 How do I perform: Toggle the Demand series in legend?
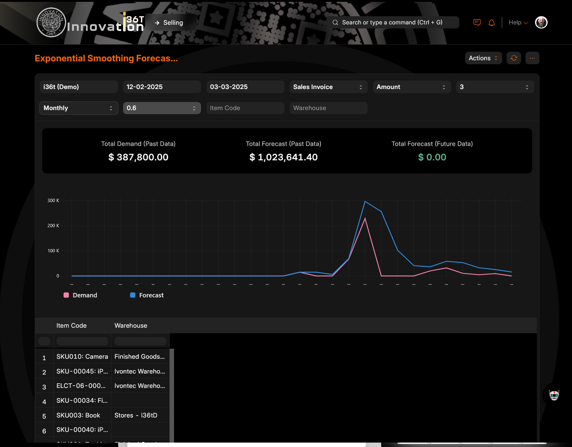[x=81, y=295]
